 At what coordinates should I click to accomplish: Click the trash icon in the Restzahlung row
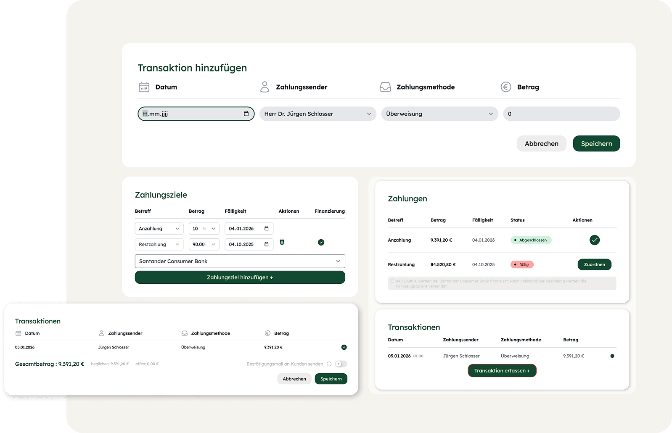click(x=282, y=242)
